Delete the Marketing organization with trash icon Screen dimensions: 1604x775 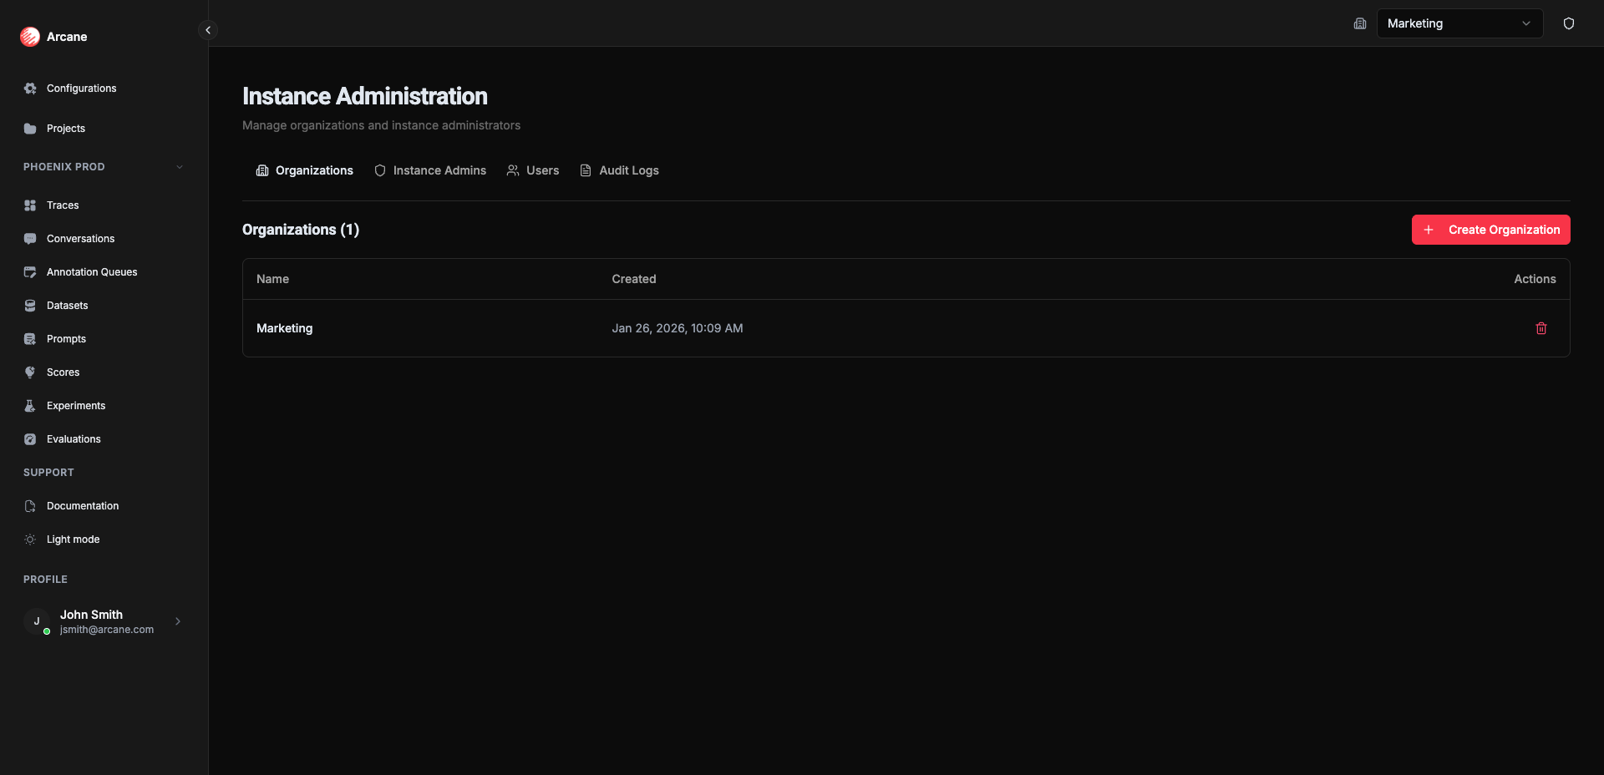tap(1541, 328)
